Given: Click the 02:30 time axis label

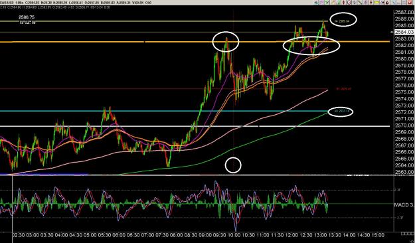Looking at the screenshot, I should click(x=19, y=235).
